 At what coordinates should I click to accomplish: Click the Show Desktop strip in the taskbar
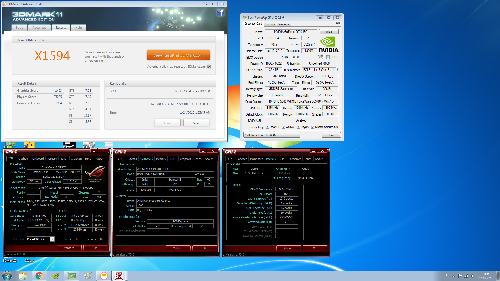(x=498, y=276)
